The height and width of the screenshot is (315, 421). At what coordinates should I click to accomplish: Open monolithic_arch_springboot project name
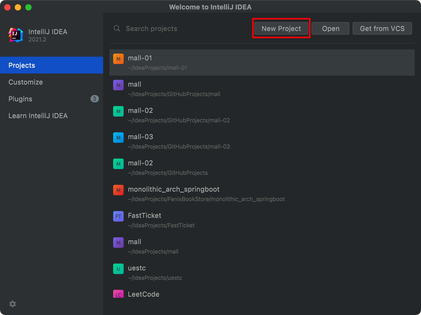pos(174,189)
